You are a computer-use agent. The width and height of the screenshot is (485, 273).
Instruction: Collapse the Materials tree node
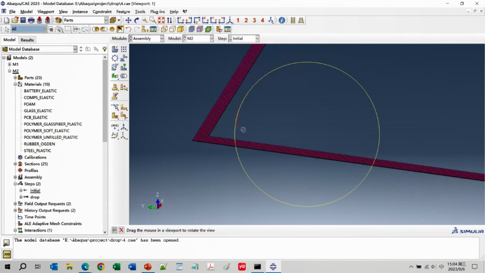tap(15, 84)
